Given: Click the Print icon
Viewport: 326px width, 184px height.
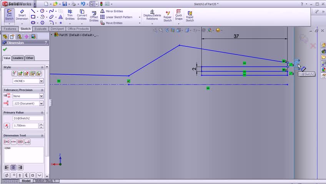Looking at the screenshot, I should (73, 4).
